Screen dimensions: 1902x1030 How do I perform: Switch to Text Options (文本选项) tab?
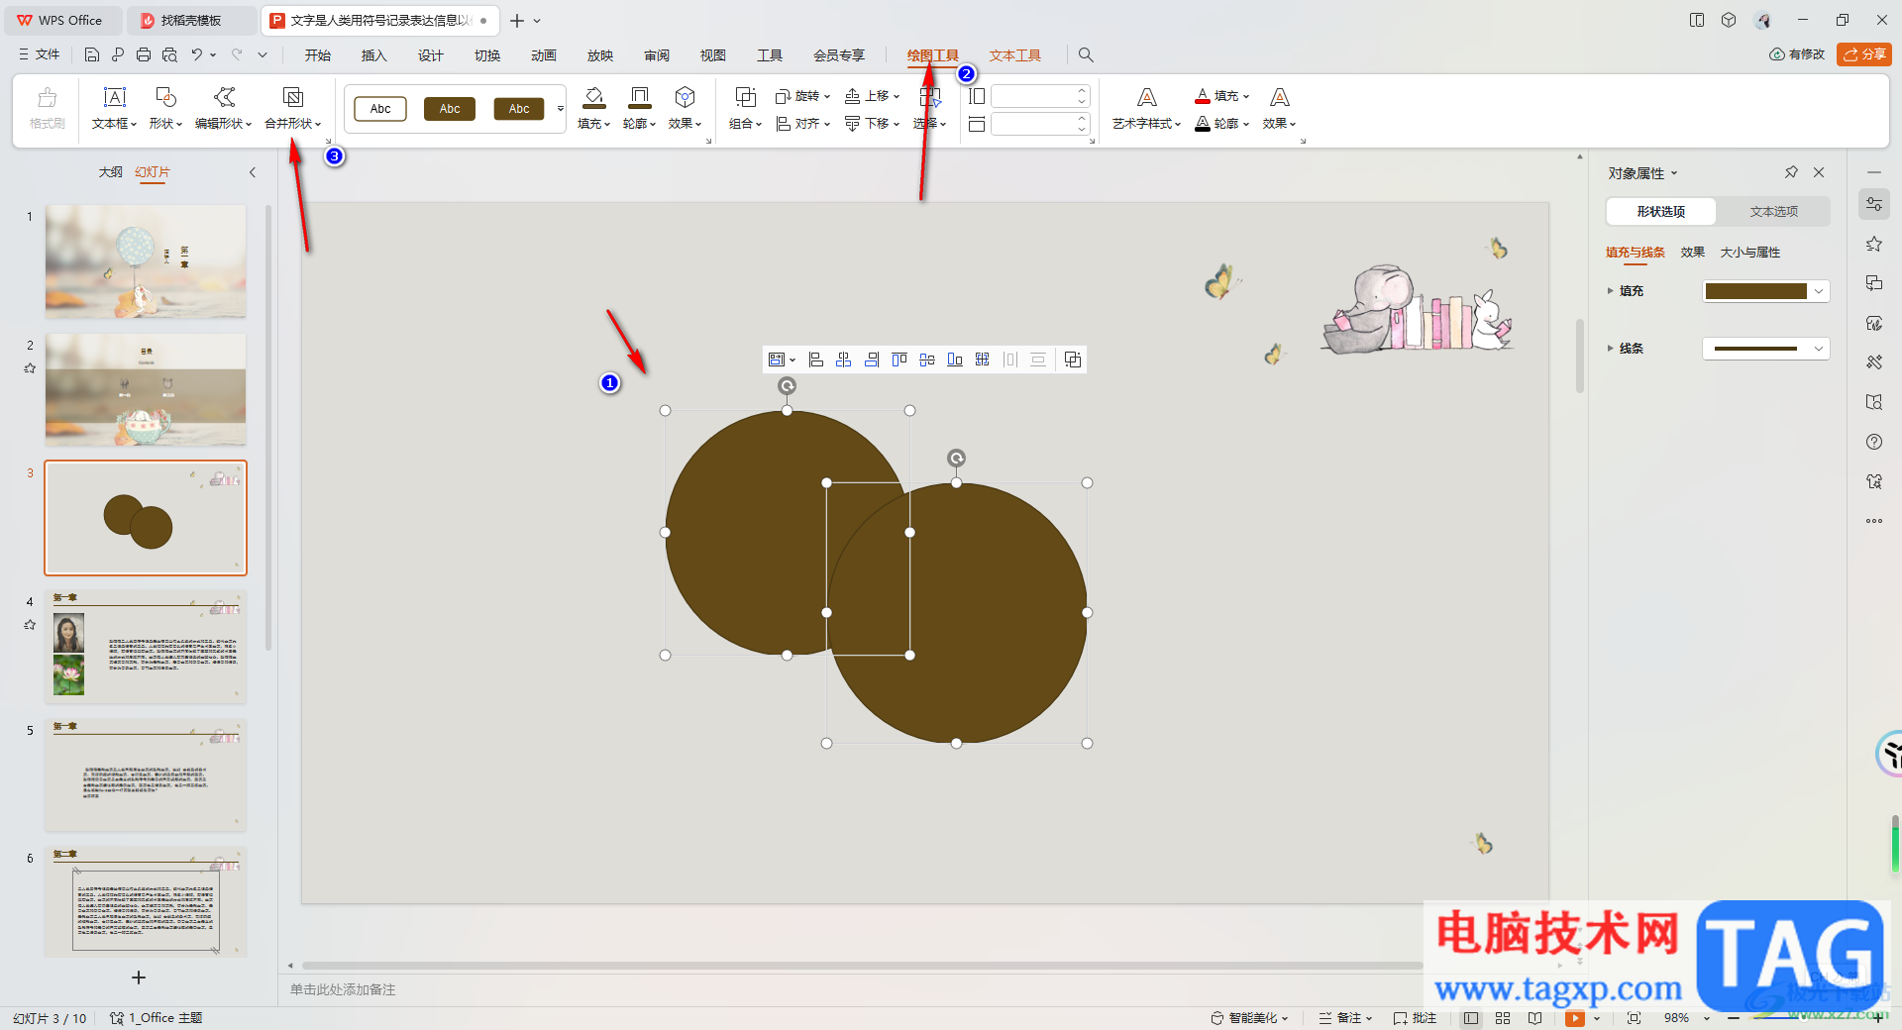(1773, 211)
